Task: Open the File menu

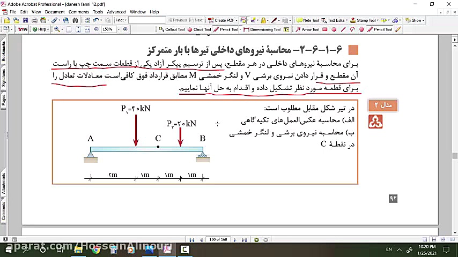Action: [13, 12]
